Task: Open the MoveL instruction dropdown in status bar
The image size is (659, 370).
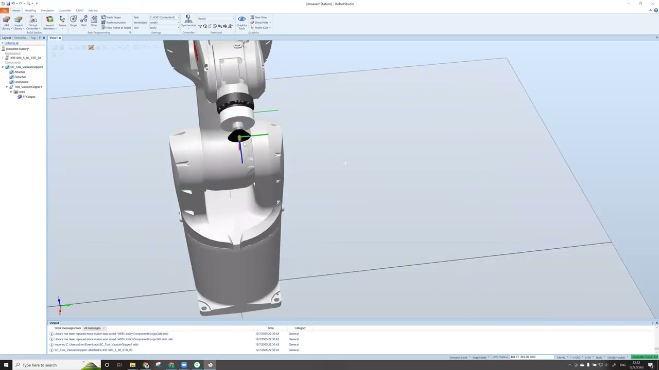Action: [562, 357]
